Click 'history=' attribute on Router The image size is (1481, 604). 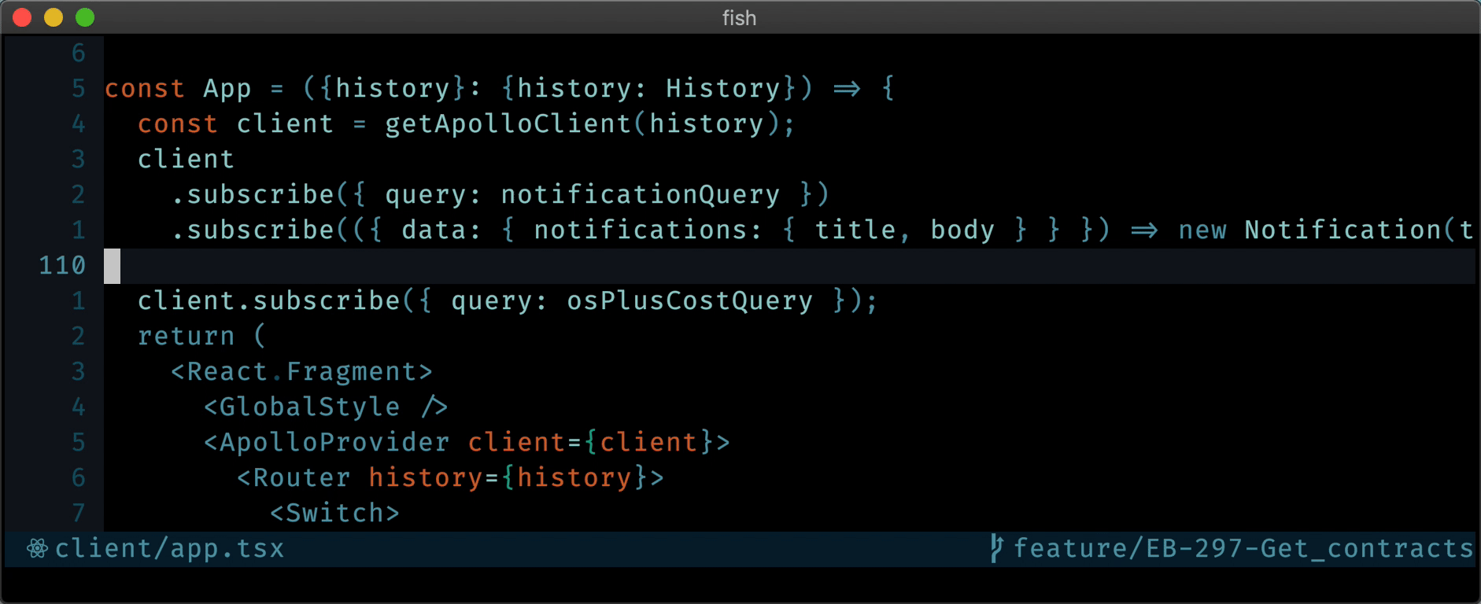pos(434,477)
